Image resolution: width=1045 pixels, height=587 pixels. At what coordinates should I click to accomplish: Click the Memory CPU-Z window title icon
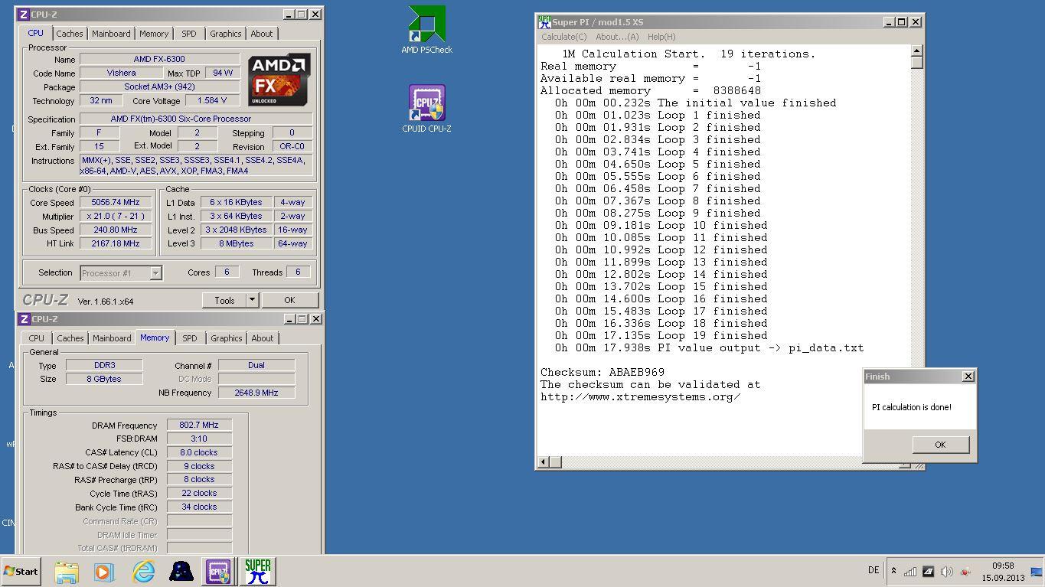pos(24,319)
